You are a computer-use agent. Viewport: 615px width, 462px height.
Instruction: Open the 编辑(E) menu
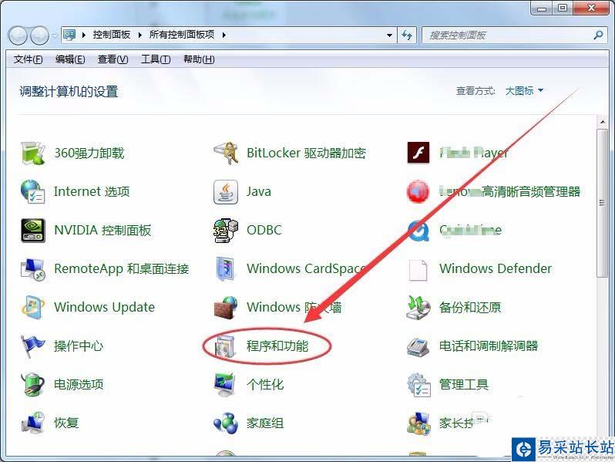pos(70,59)
